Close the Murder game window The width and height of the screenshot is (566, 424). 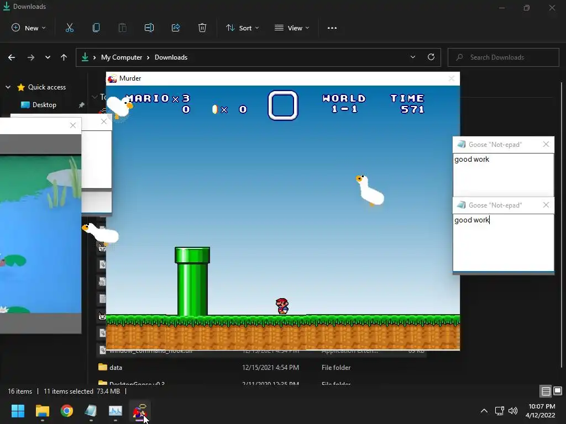click(x=451, y=78)
